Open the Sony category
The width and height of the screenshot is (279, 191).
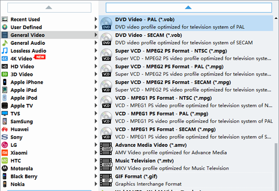pos(49,137)
